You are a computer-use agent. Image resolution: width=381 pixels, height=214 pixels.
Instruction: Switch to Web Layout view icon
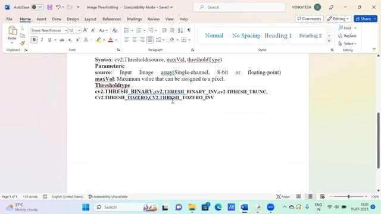[322, 197]
